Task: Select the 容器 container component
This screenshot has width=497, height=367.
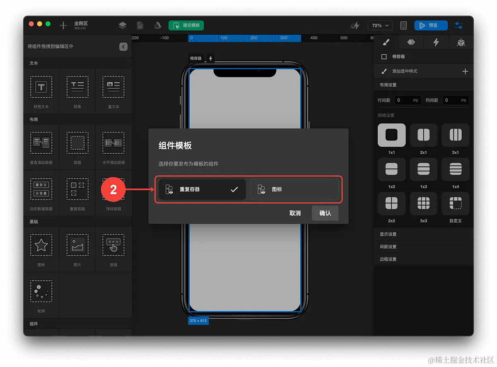Action: [x=77, y=147]
